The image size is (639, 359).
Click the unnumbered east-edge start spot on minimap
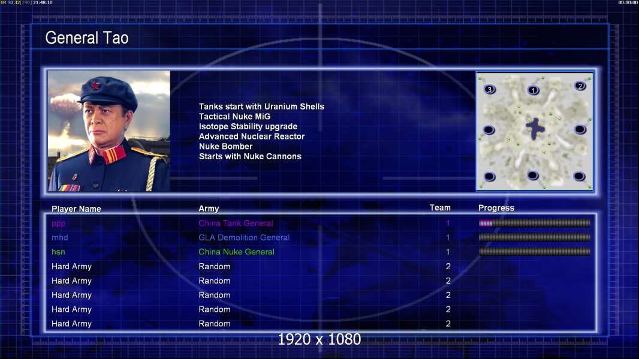[x=580, y=130]
